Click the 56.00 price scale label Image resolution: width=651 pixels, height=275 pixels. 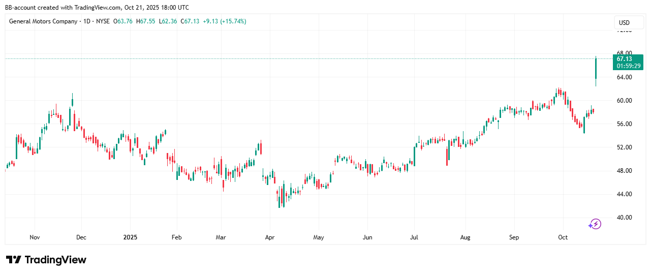pyautogui.click(x=625, y=124)
